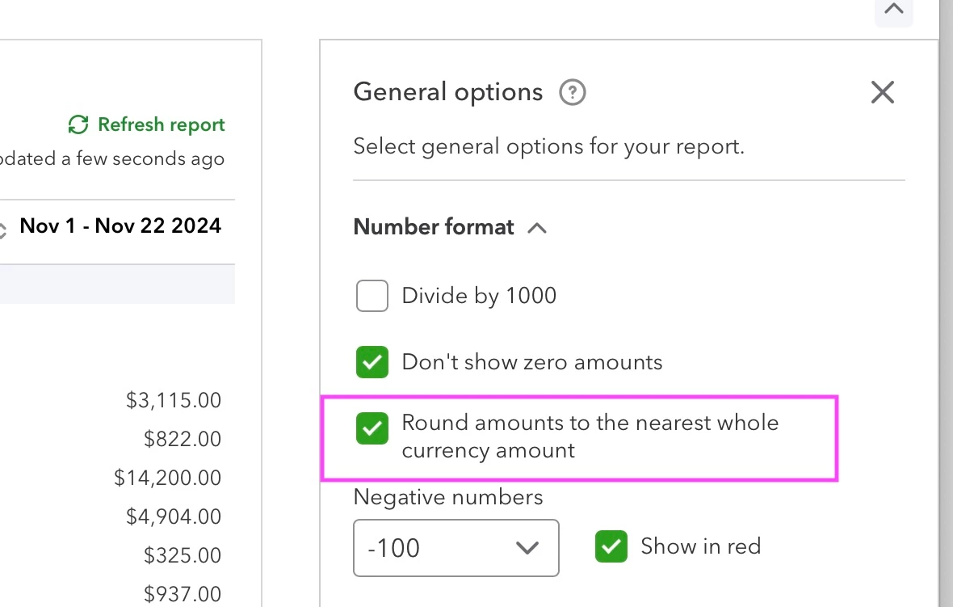The image size is (953, 607).
Task: Open the $3,115.00 amount
Action: coord(173,400)
